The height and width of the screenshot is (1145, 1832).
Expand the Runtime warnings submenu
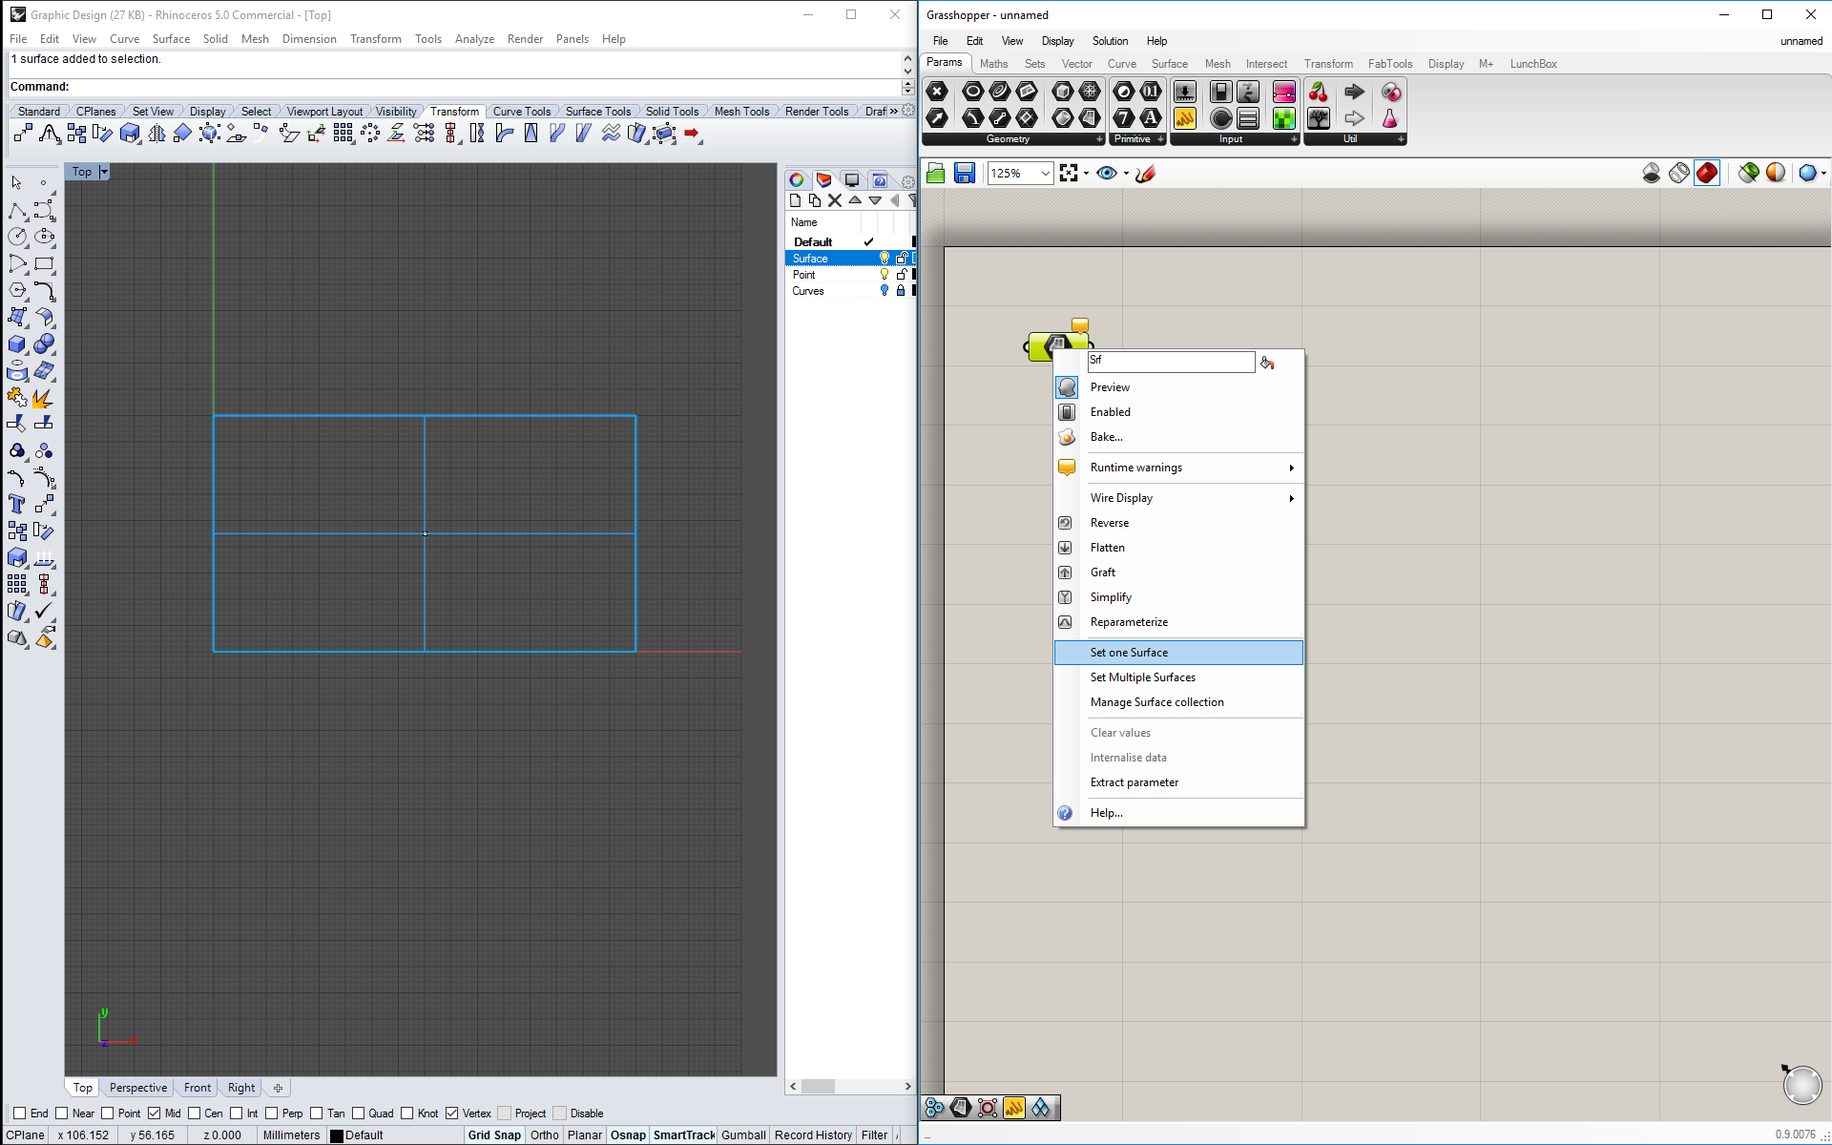click(1291, 468)
